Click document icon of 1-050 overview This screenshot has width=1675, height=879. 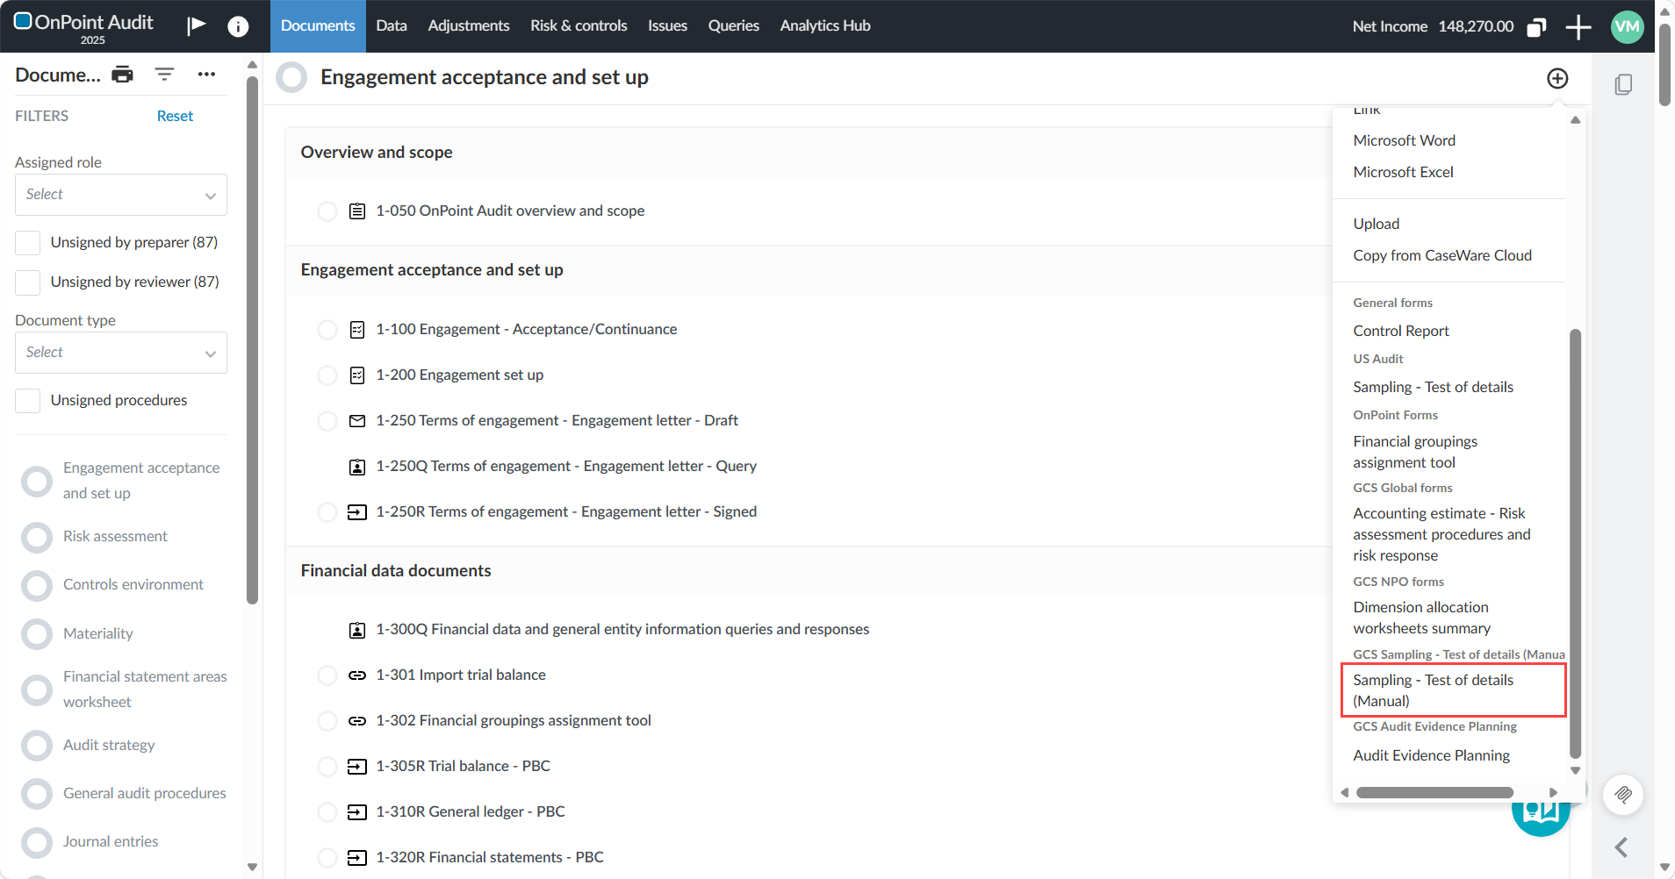pos(357,211)
